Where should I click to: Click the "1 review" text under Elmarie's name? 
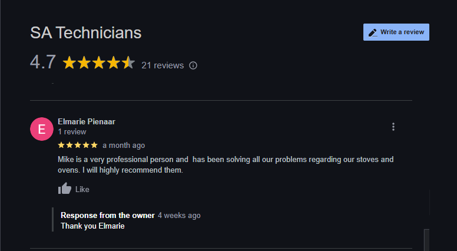(72, 132)
